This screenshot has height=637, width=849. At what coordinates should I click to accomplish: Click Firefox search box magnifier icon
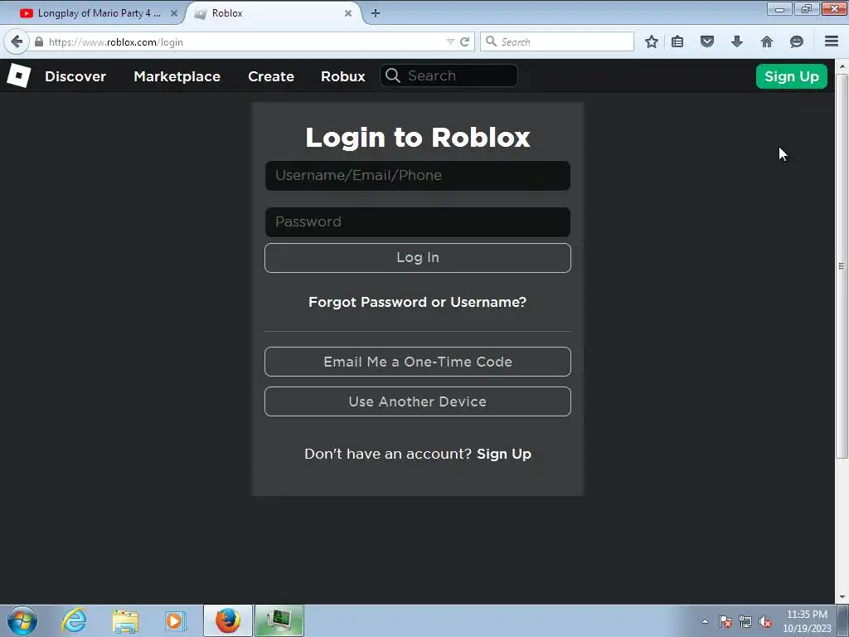pos(491,41)
